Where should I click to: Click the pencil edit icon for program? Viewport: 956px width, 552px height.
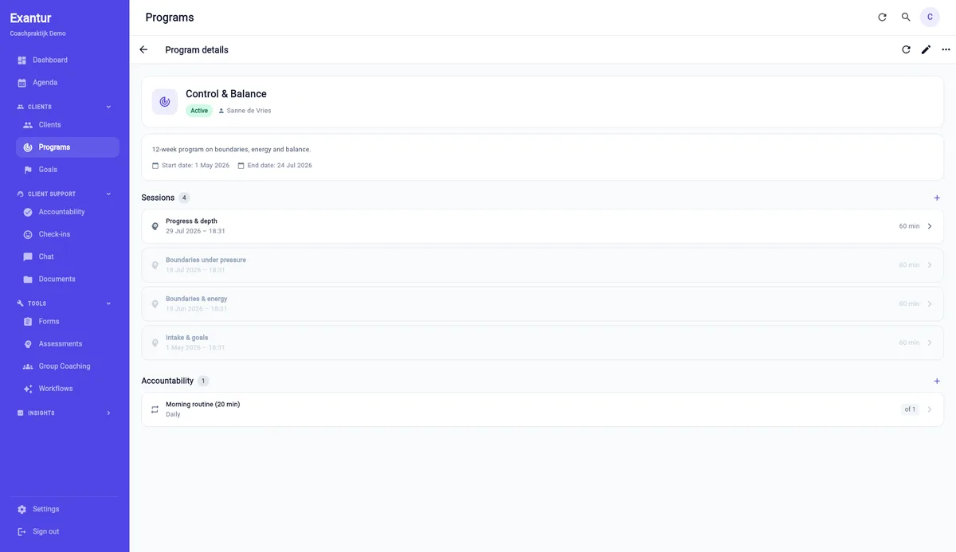pyautogui.click(x=926, y=49)
